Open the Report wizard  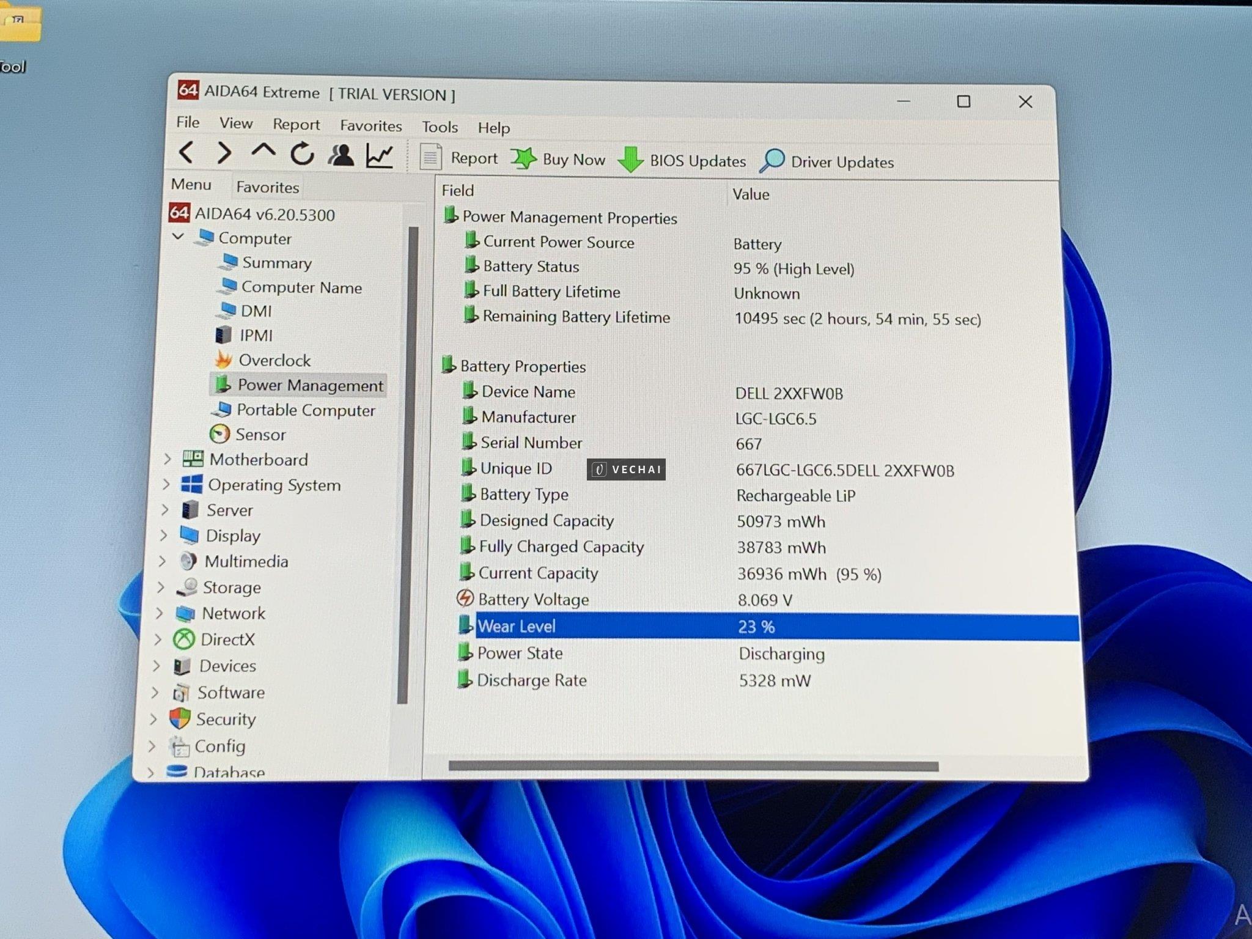tap(458, 158)
